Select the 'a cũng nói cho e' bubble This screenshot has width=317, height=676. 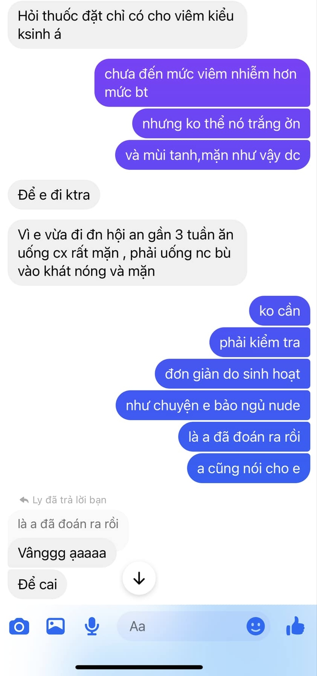coord(248,468)
